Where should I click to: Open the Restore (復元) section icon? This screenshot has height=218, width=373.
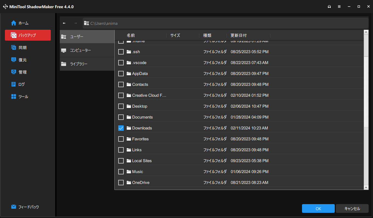[14, 60]
